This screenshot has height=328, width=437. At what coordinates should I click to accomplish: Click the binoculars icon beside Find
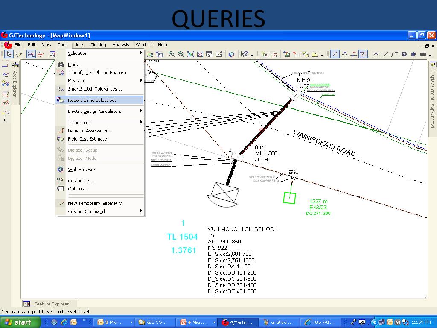coord(61,64)
